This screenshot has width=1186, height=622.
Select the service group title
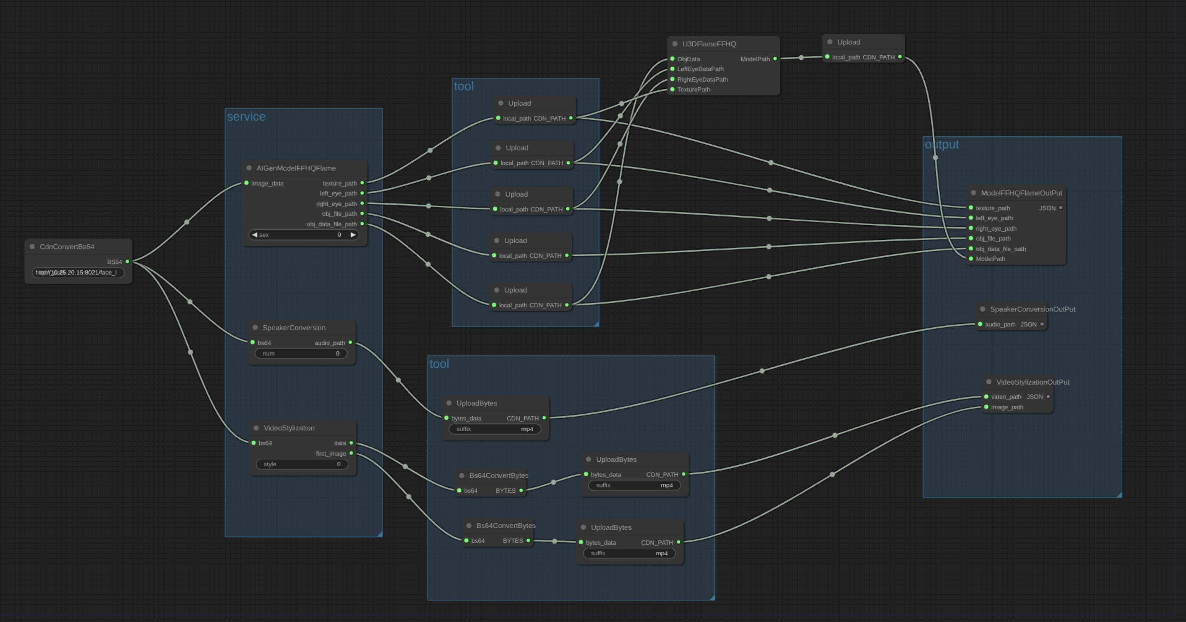coord(246,117)
